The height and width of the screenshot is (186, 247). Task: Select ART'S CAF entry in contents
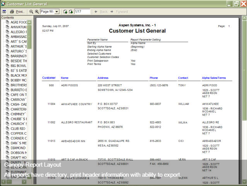click(x=19, y=41)
